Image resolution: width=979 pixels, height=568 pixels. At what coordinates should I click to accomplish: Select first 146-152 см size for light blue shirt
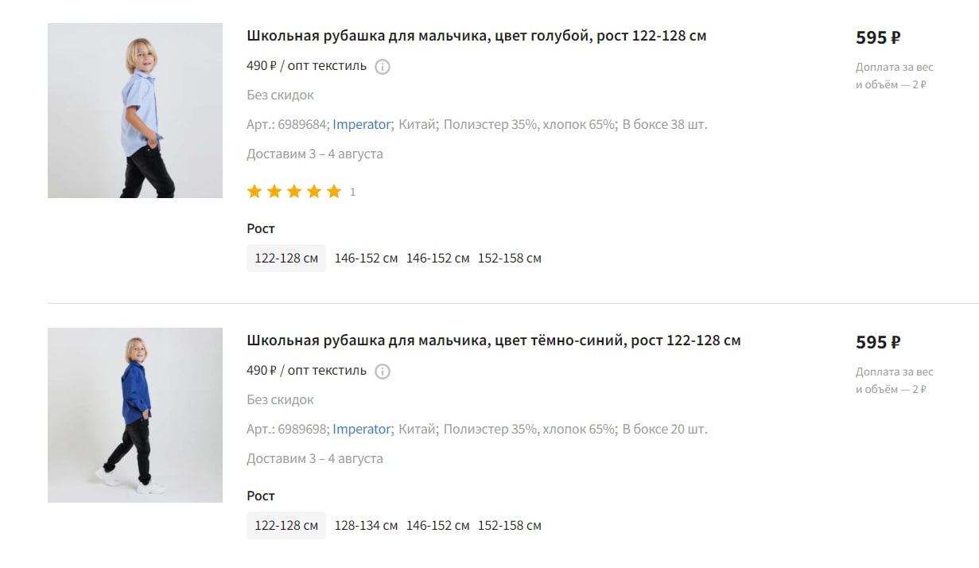click(366, 259)
